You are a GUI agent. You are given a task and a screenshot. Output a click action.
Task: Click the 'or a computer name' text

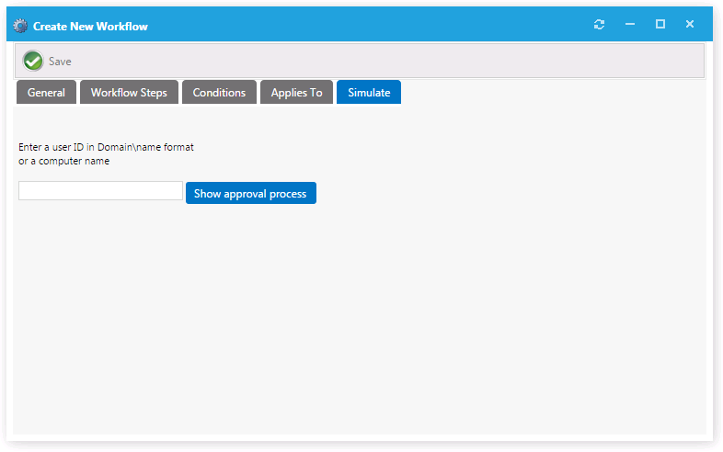click(x=63, y=162)
